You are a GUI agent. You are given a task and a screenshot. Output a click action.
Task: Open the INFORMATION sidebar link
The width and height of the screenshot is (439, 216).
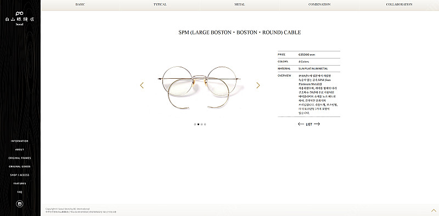tap(20, 141)
